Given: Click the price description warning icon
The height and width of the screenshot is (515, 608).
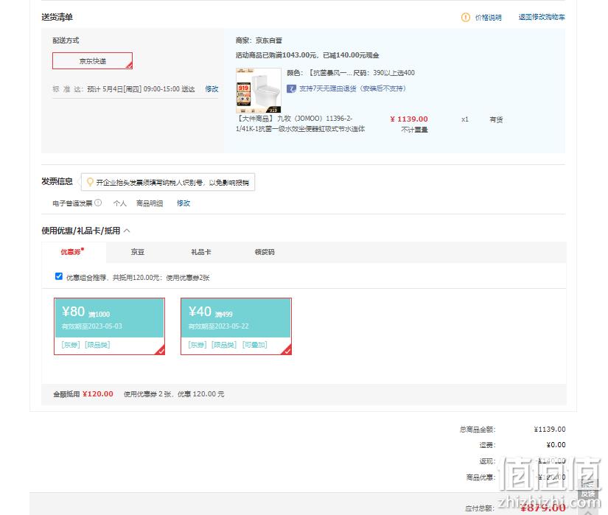Looking at the screenshot, I should pos(465,17).
